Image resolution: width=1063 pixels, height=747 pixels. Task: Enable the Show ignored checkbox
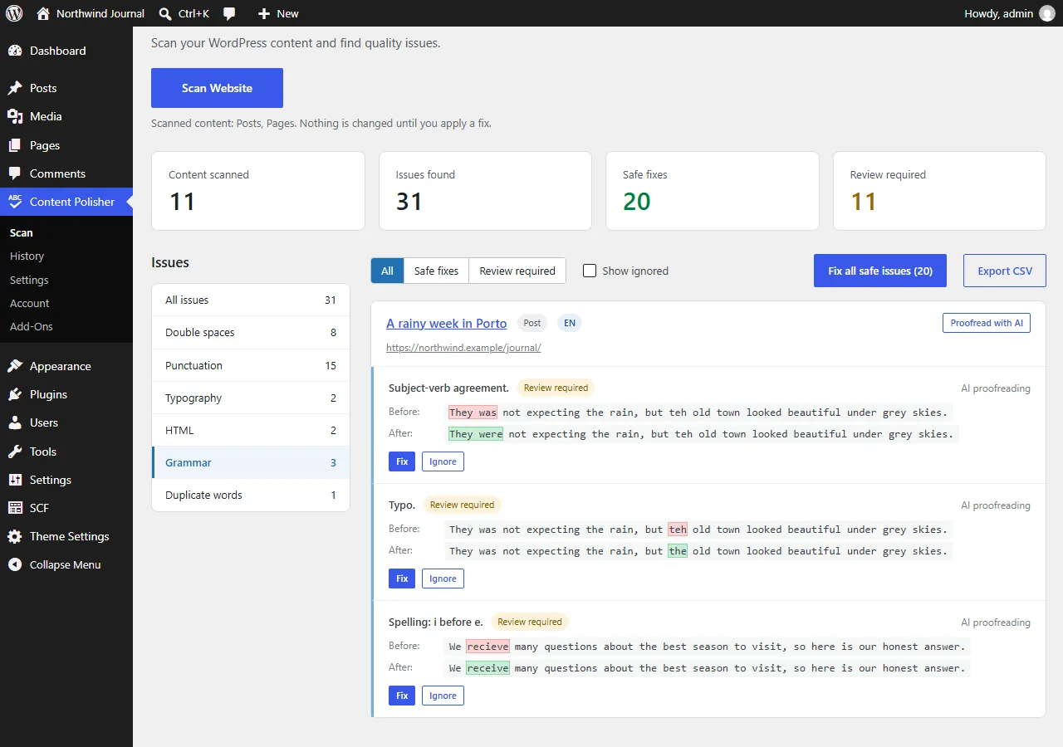pyautogui.click(x=590, y=271)
